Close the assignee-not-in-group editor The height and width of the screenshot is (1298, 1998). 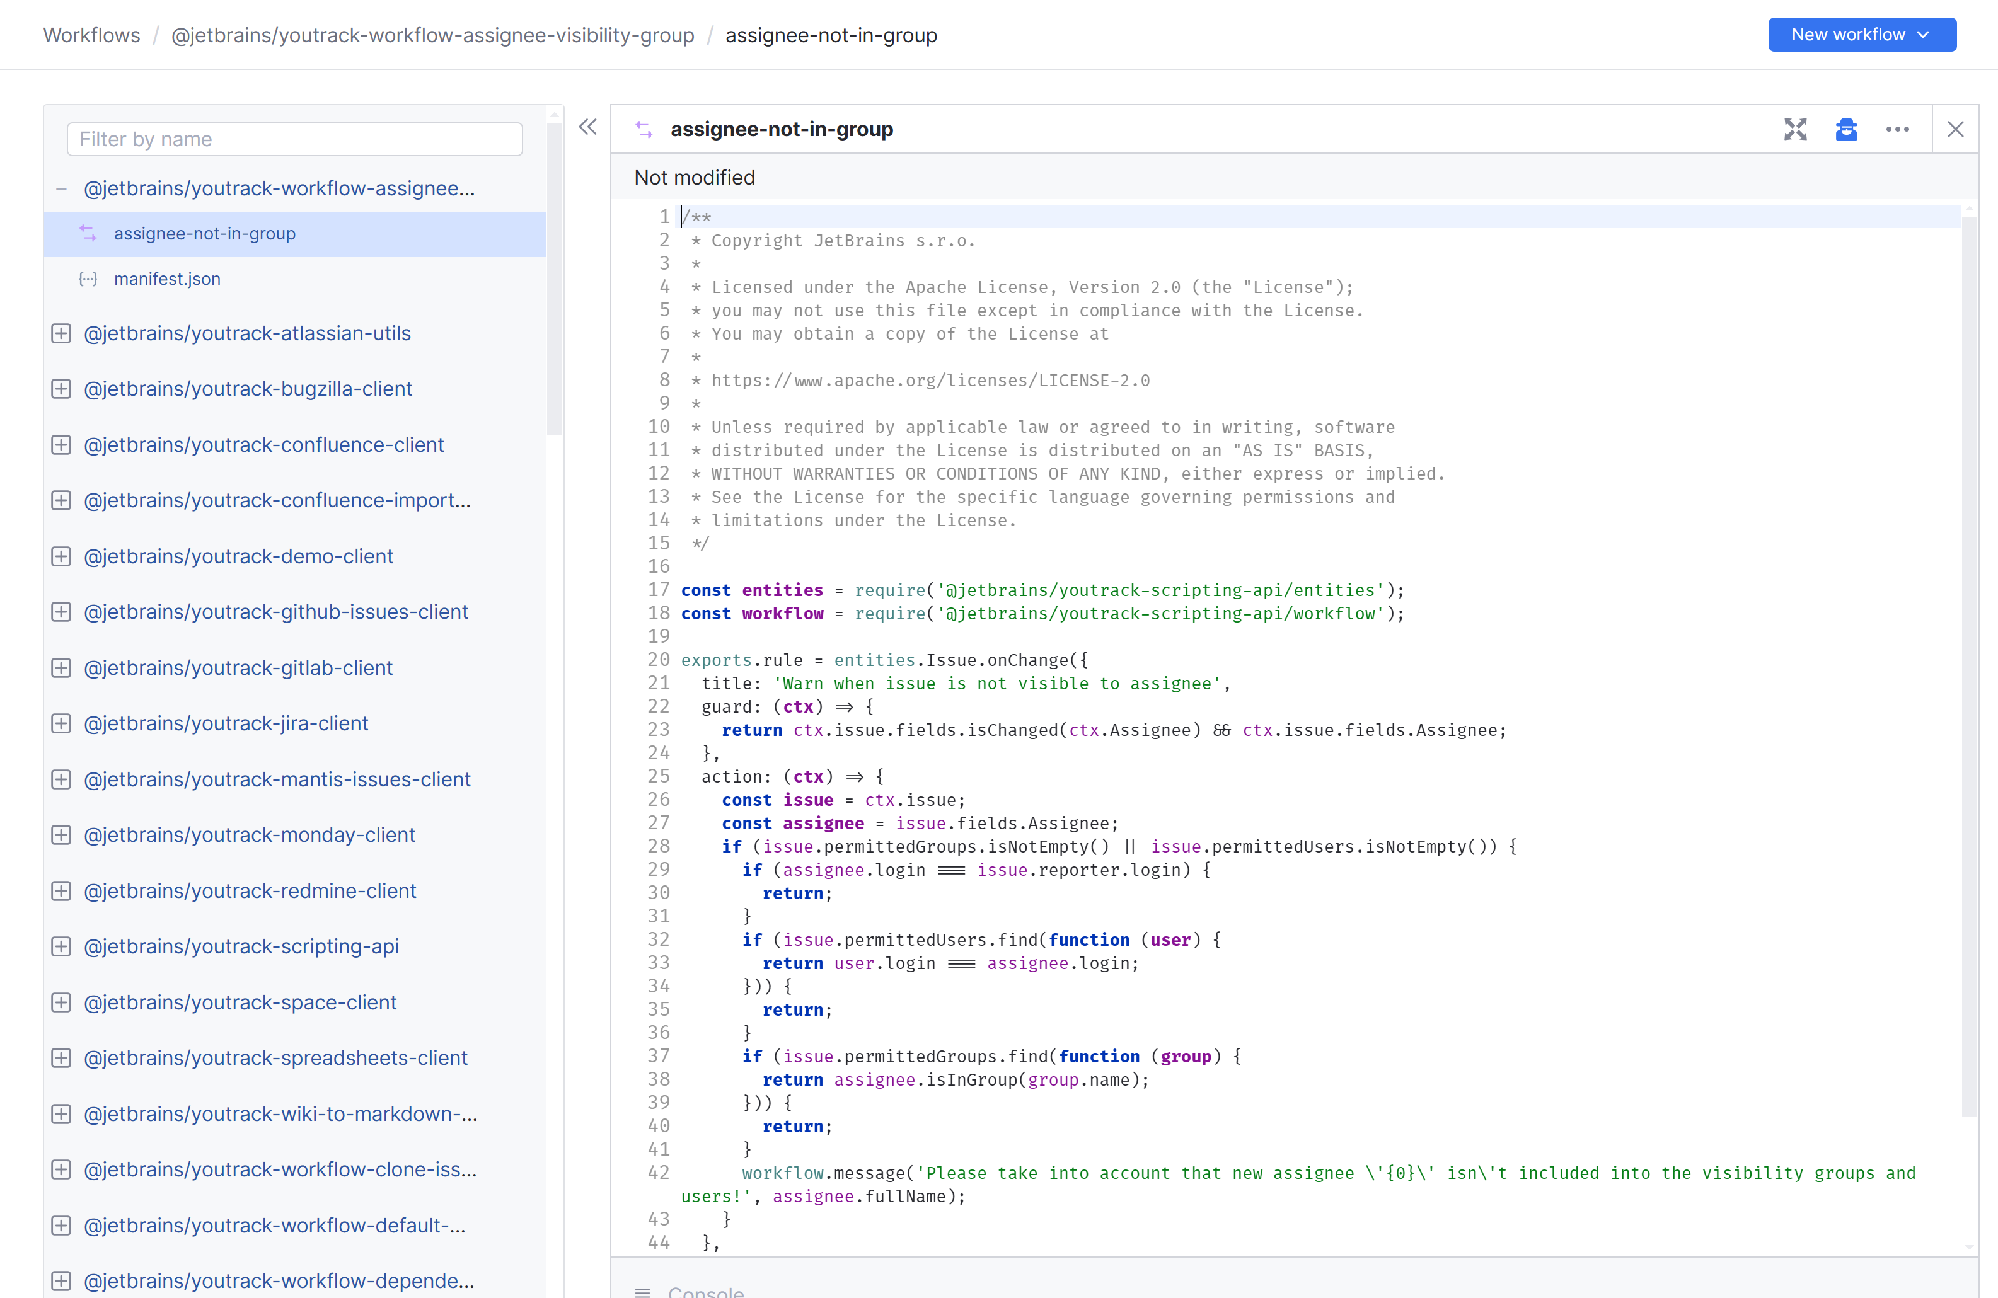[x=1956, y=129]
